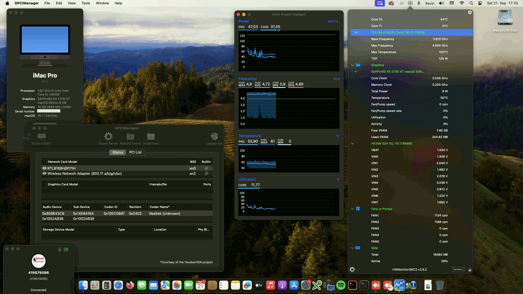The image size is (523, 294).
Task: Collapse the Fans or Pumps section
Action: click(x=352, y=209)
